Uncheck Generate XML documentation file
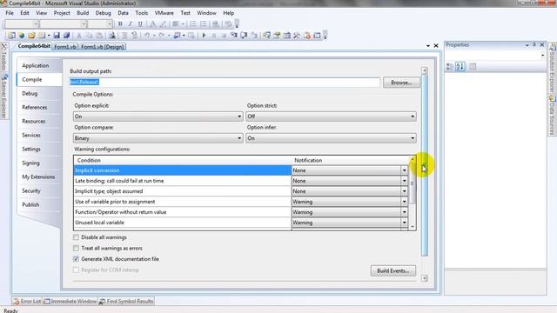Viewport: 557px width, 313px height. click(76, 259)
